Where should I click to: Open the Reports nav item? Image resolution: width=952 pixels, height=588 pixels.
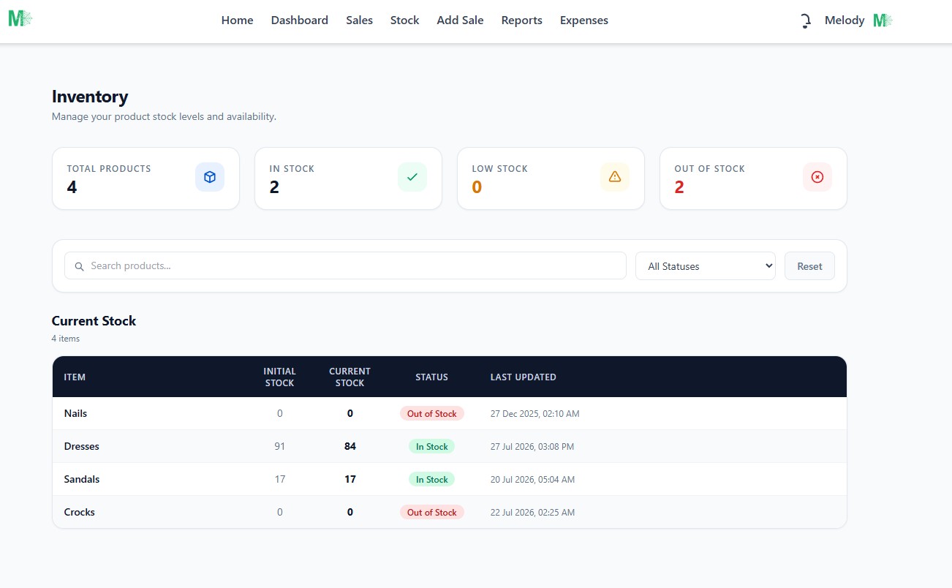tap(522, 20)
